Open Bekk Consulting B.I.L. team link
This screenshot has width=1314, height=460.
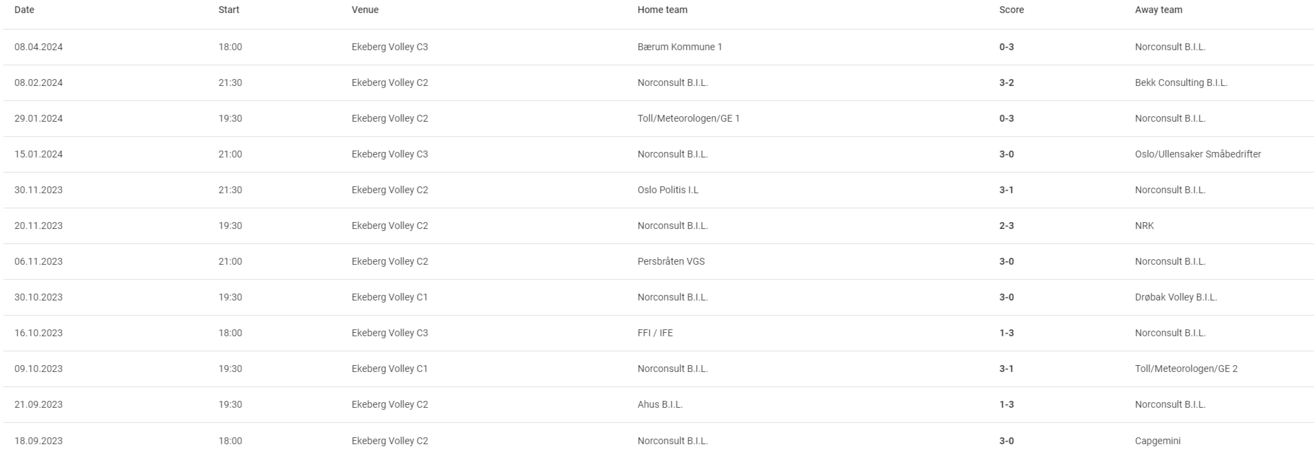pos(1181,83)
